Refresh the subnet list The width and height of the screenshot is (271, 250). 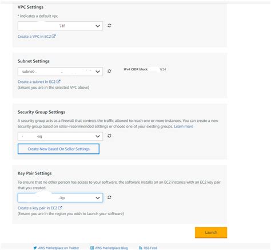(x=109, y=71)
